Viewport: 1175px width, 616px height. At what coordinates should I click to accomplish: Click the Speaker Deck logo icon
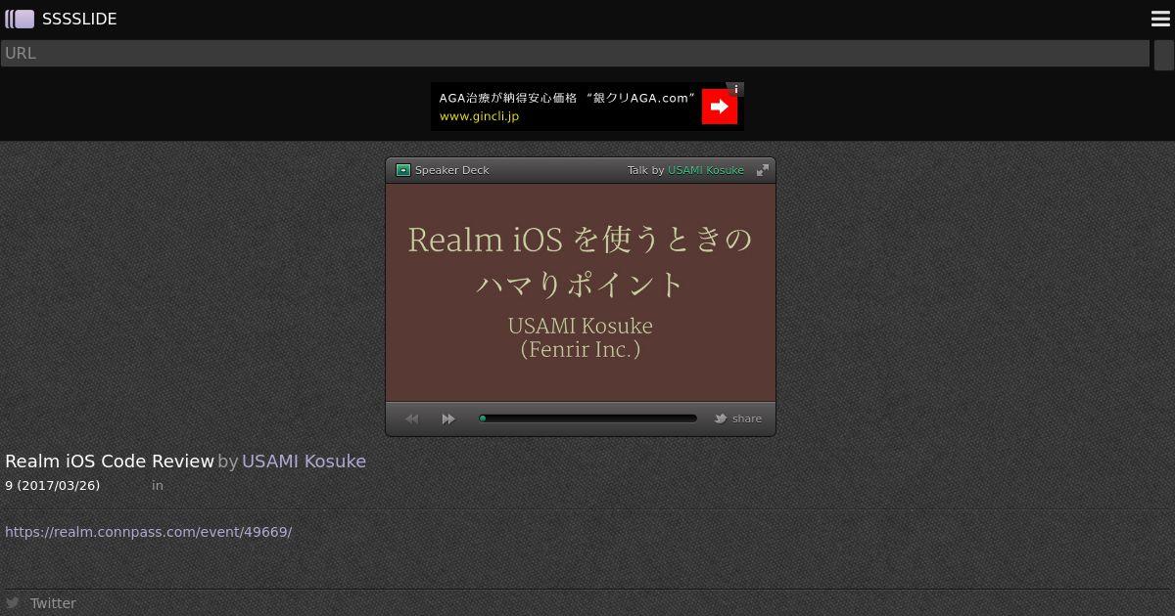402,170
